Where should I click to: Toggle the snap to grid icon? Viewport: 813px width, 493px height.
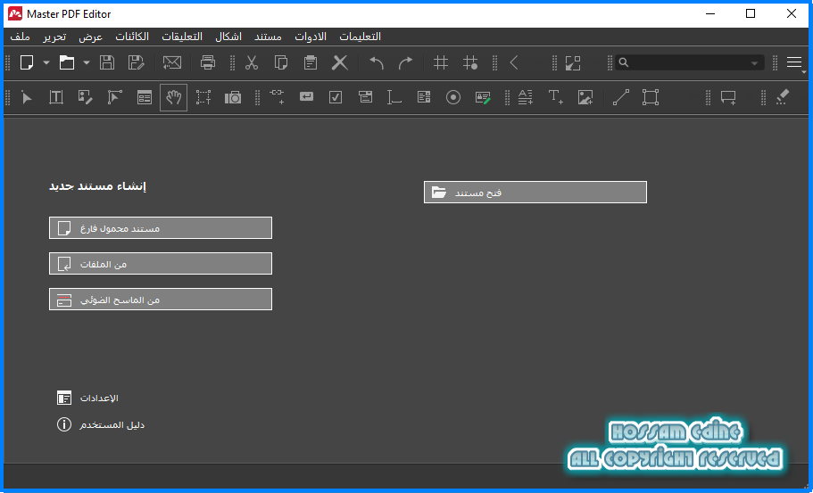[x=470, y=62]
